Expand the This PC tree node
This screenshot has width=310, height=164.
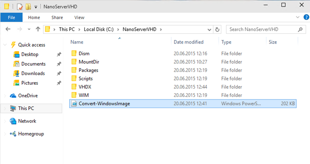coord(5,108)
